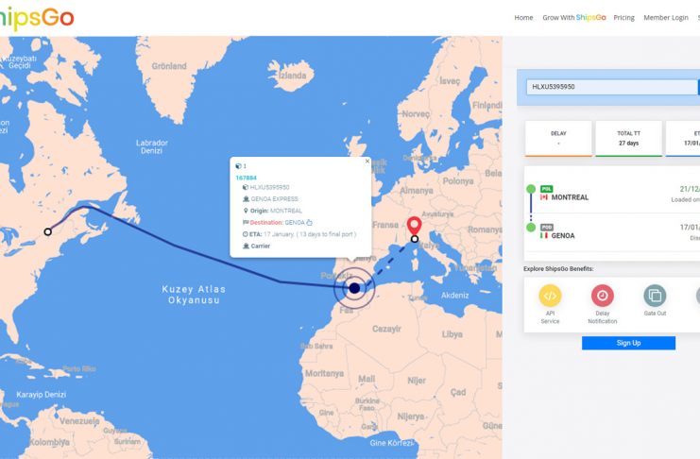
Task: Click the Karayip Denizi map label
Action: pos(41,395)
